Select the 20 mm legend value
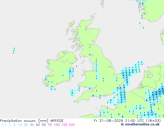Image resolution: width=164 pixels, height=127 pixels. [x=26, y=125]
